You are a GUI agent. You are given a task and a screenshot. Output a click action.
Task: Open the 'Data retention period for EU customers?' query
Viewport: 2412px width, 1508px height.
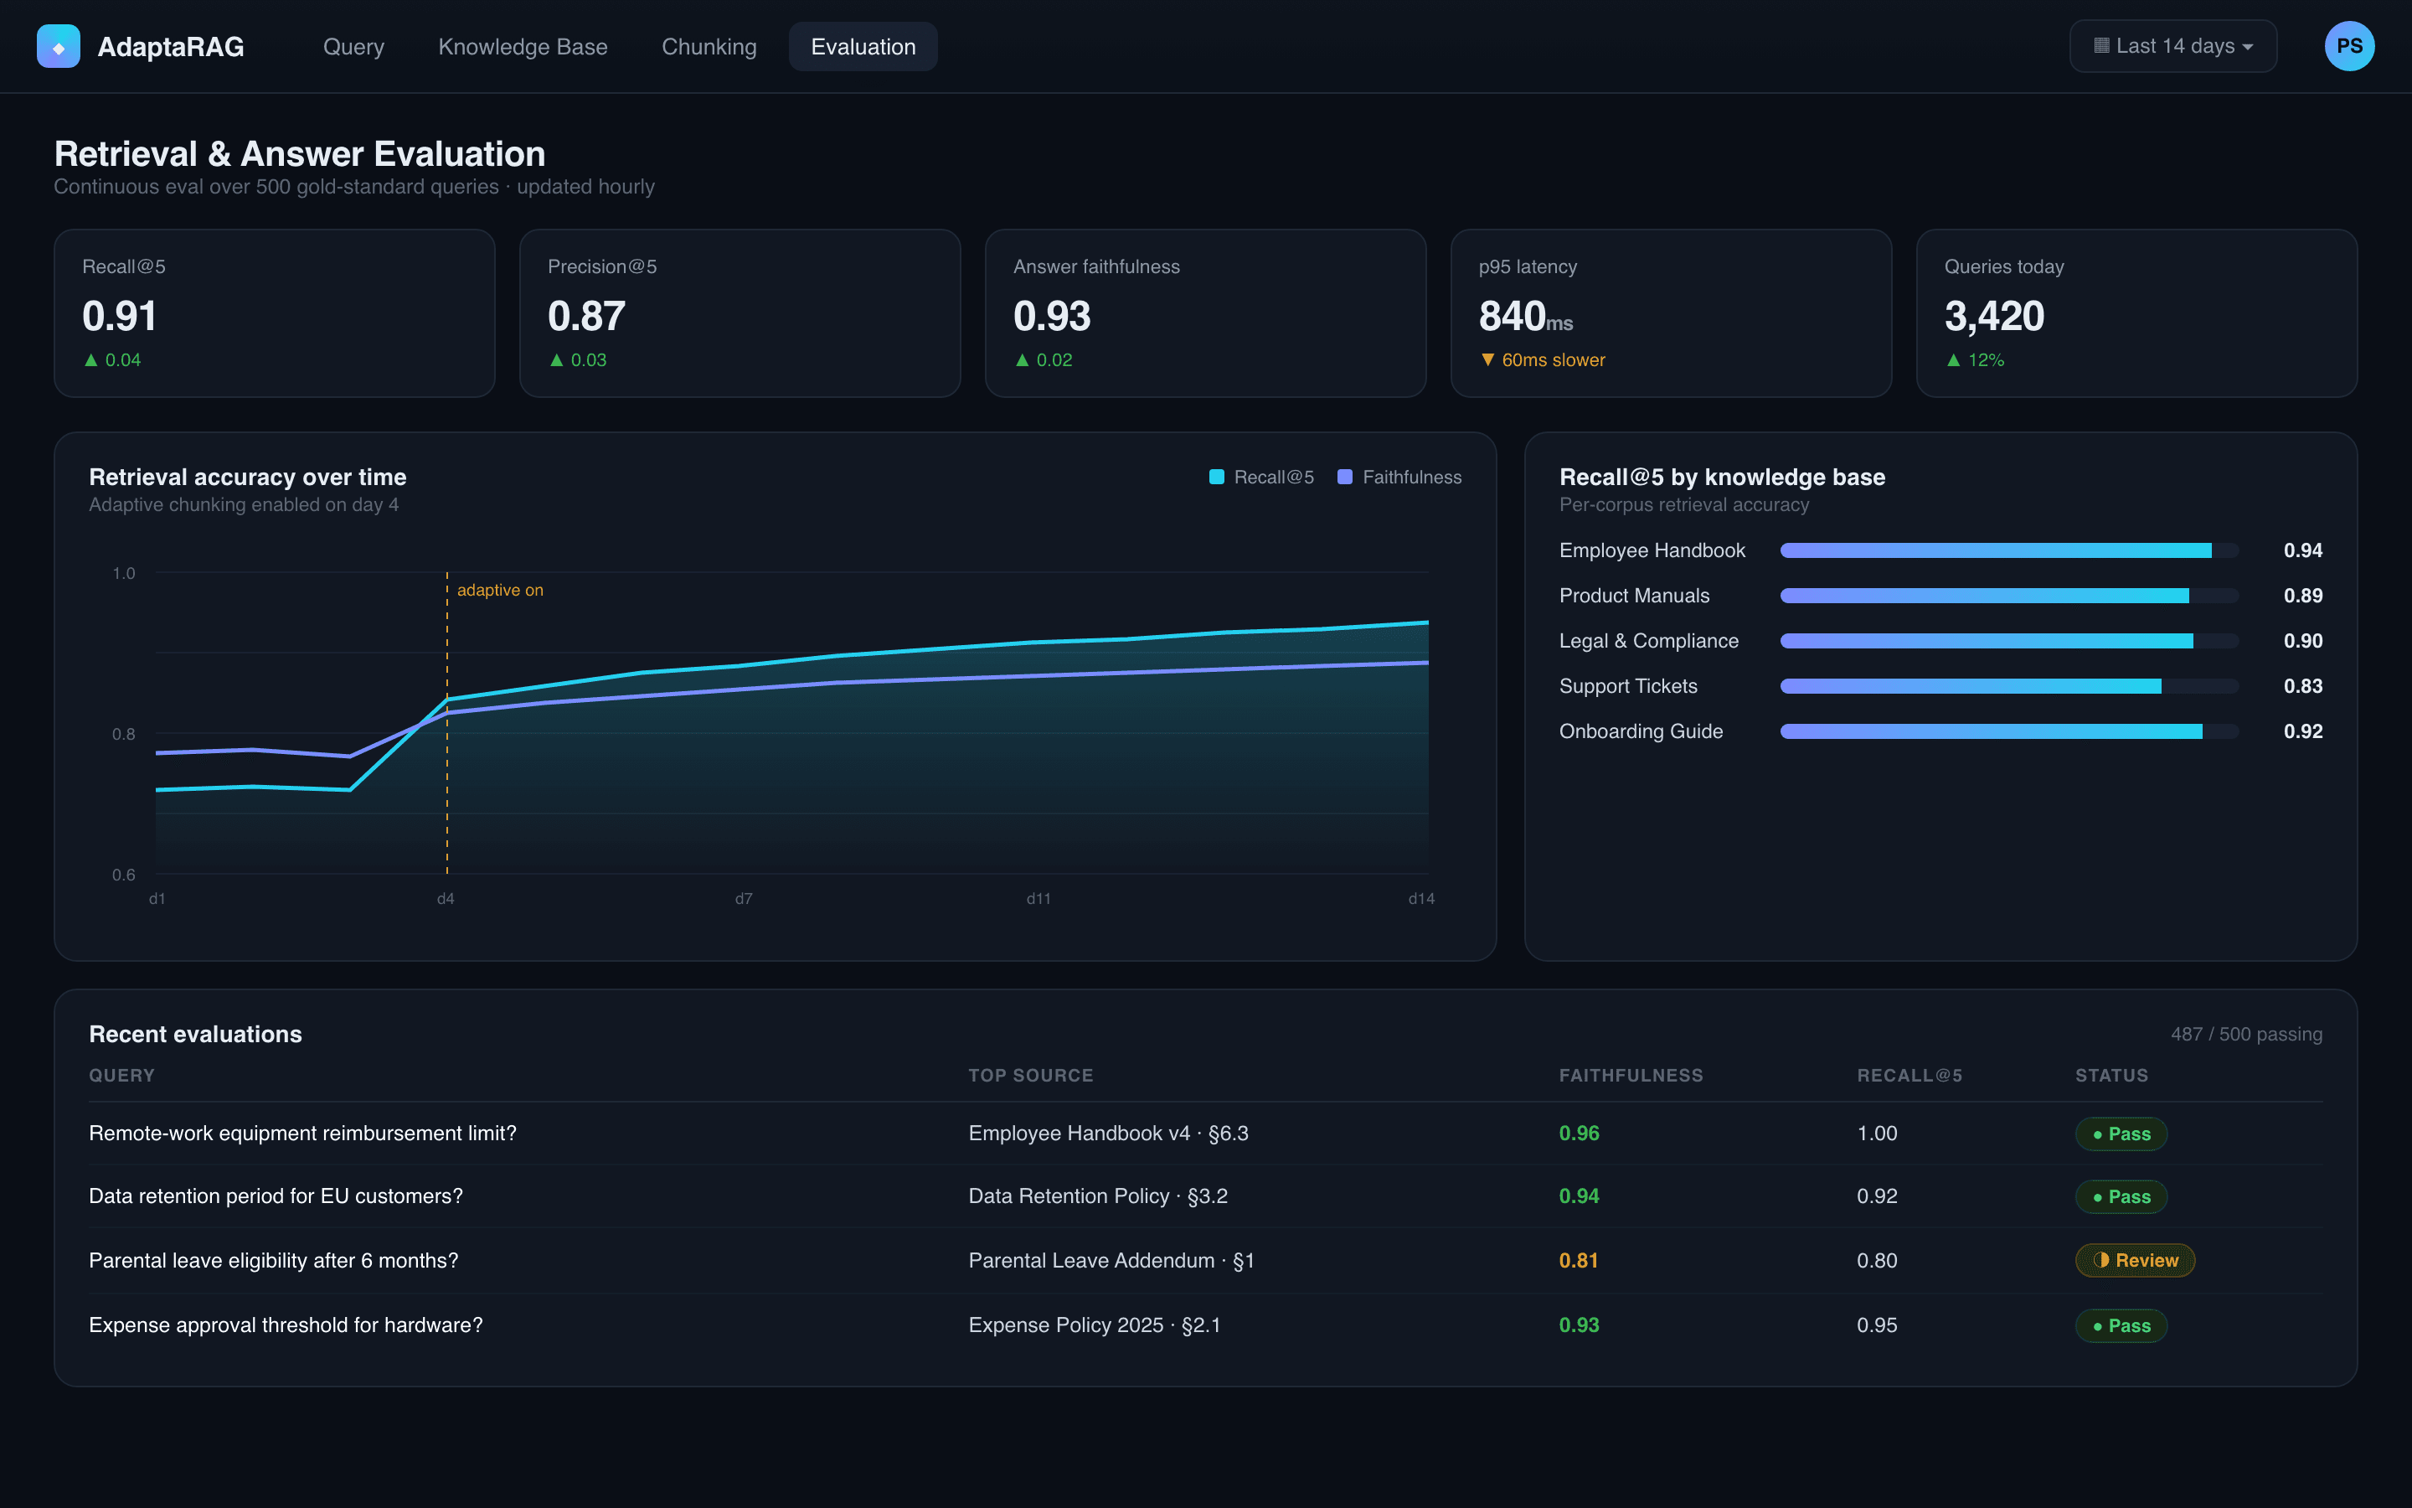coord(276,1197)
